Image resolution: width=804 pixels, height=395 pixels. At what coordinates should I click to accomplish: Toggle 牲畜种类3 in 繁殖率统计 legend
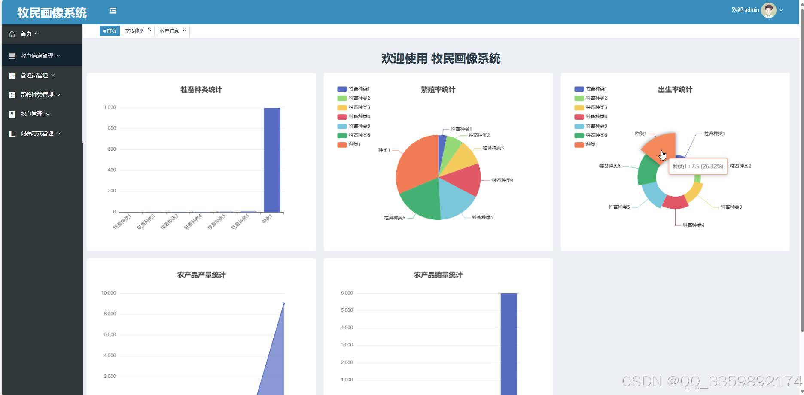353,107
